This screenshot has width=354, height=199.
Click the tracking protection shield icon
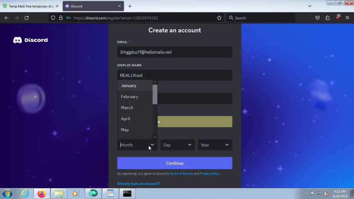coord(53,18)
